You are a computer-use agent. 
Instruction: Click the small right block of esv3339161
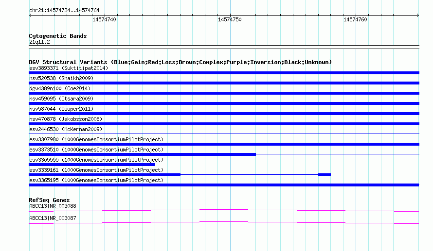click(x=325, y=175)
